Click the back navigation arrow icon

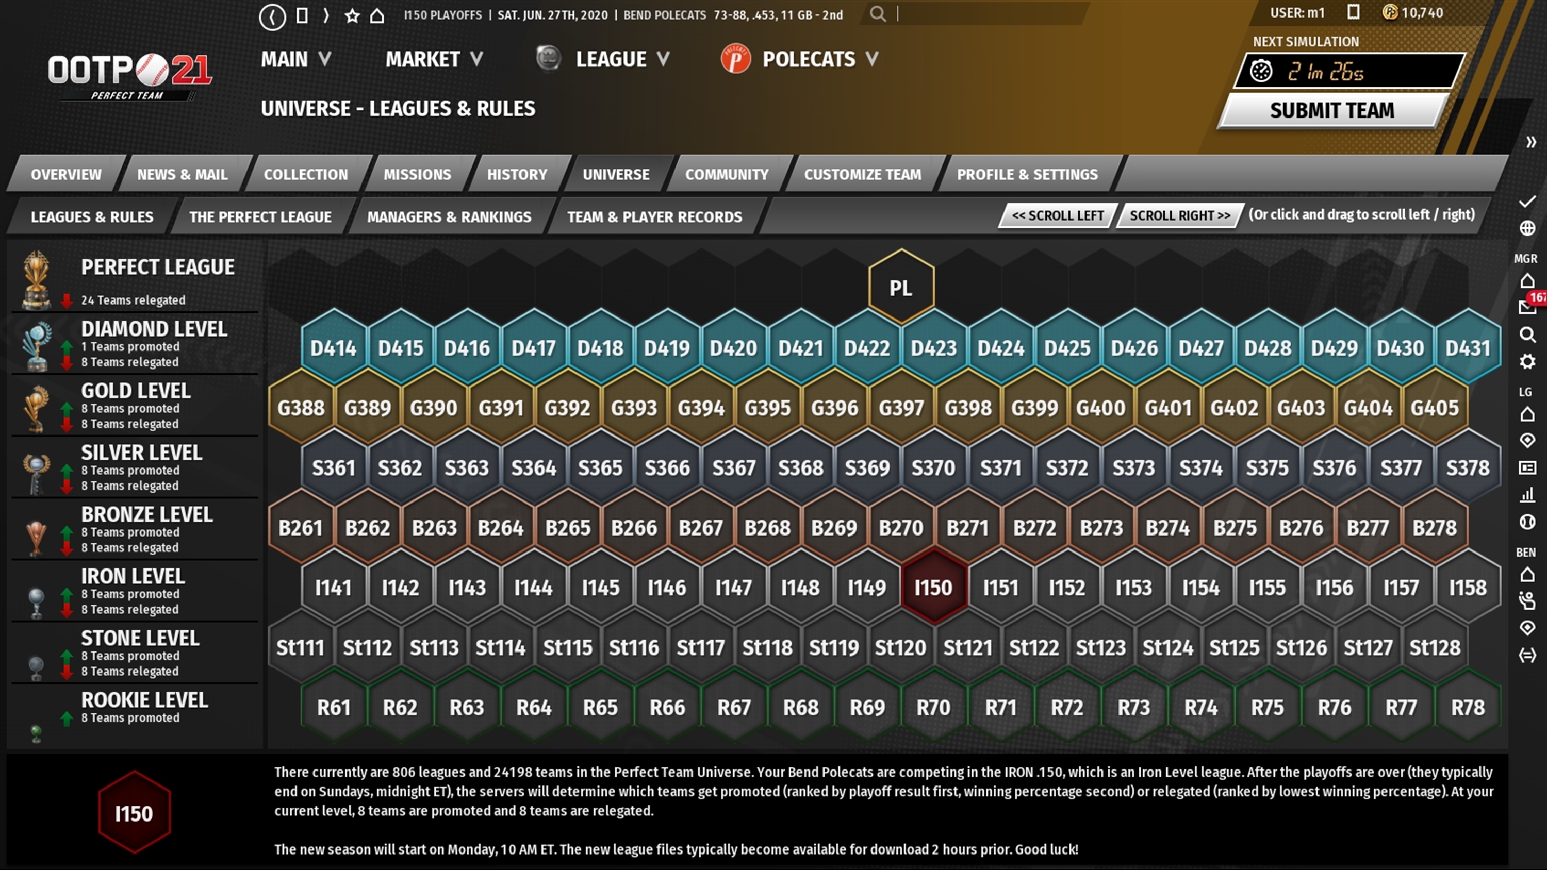pos(272,16)
